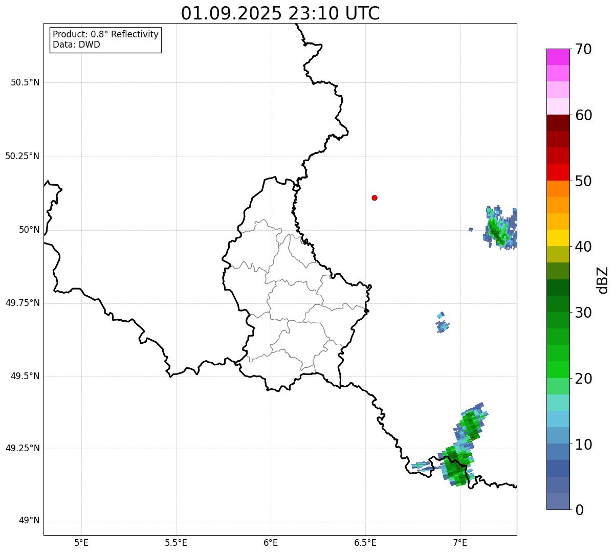Click the orange swatch just below 50 dBZ
615x553 pixels.
558,189
